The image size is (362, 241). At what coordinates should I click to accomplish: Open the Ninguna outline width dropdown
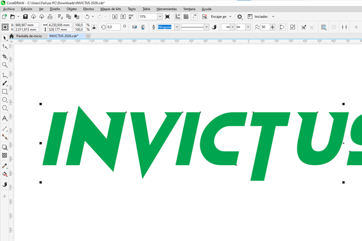[x=177, y=27]
